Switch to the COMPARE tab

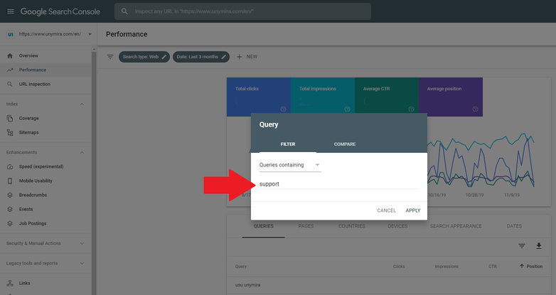[345, 144]
